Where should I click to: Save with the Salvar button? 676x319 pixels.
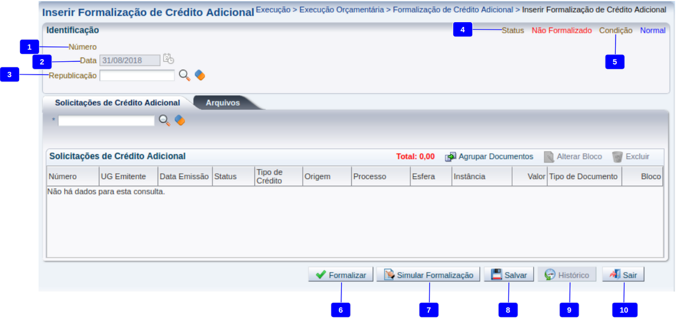click(x=509, y=275)
